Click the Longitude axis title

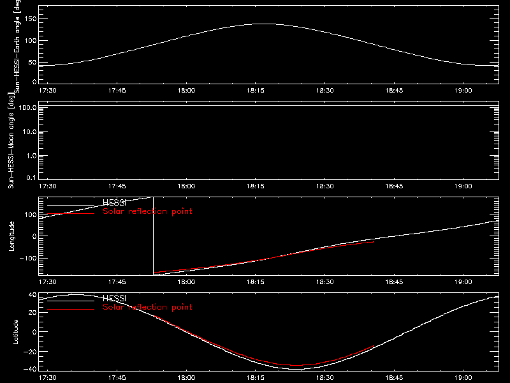click(x=11, y=236)
